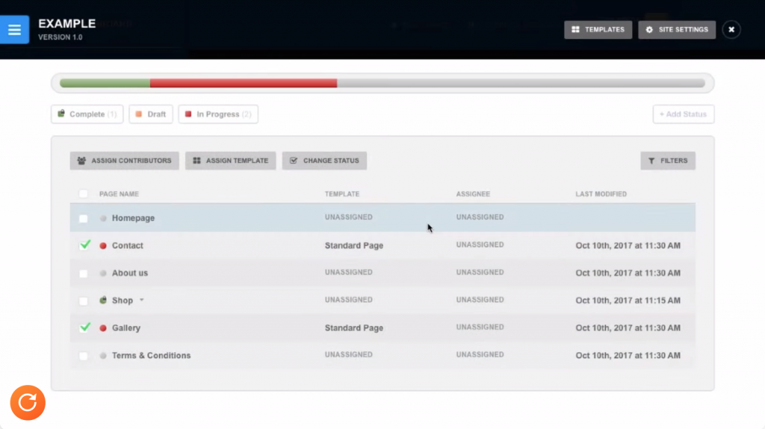The width and height of the screenshot is (765, 429).
Task: Close the panel with the X button
Action: [x=731, y=30]
